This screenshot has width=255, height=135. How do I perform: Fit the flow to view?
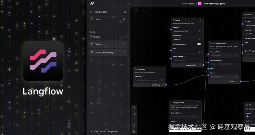point(134,120)
